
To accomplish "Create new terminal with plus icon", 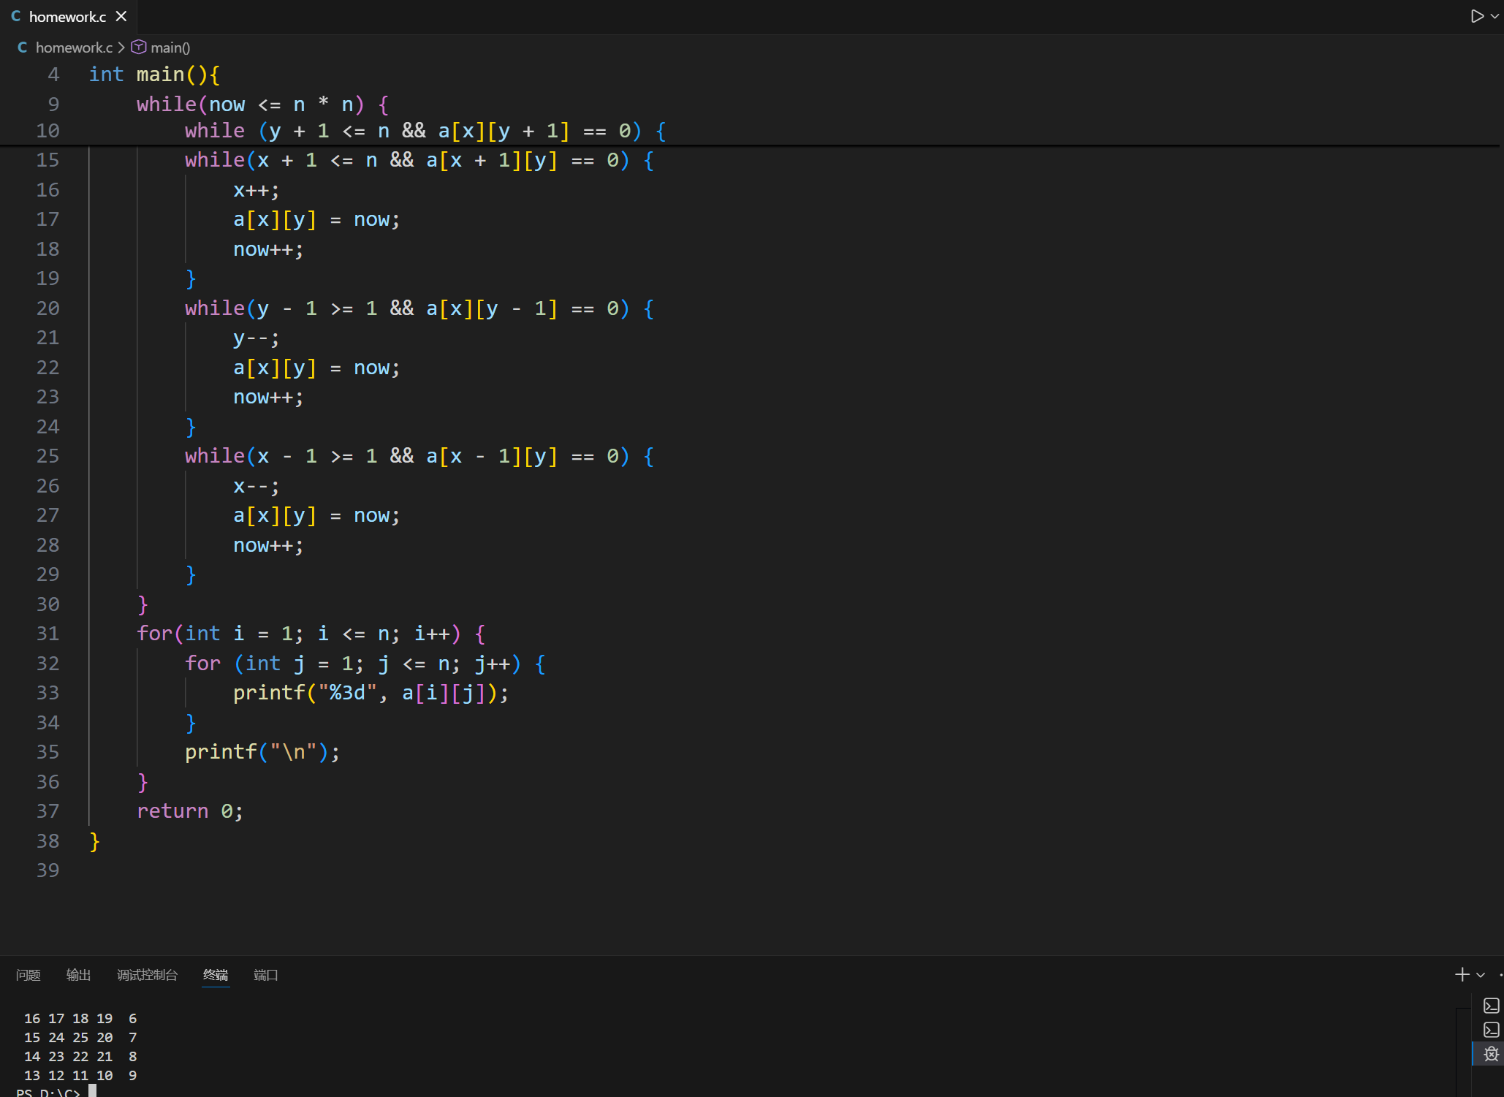I will coord(1462,974).
